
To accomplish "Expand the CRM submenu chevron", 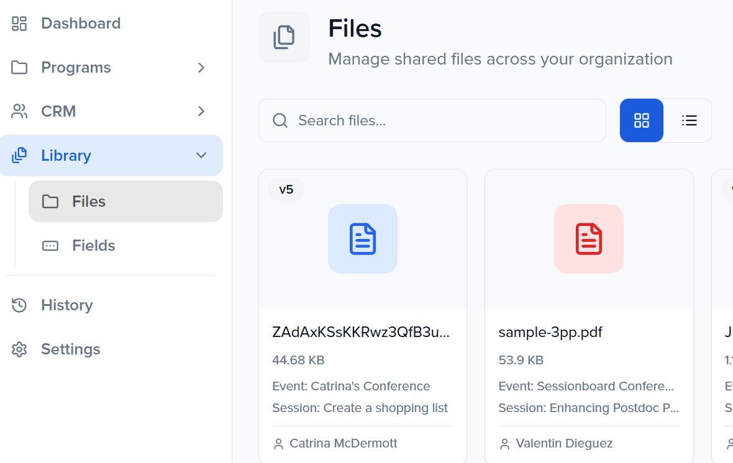I will [x=201, y=112].
